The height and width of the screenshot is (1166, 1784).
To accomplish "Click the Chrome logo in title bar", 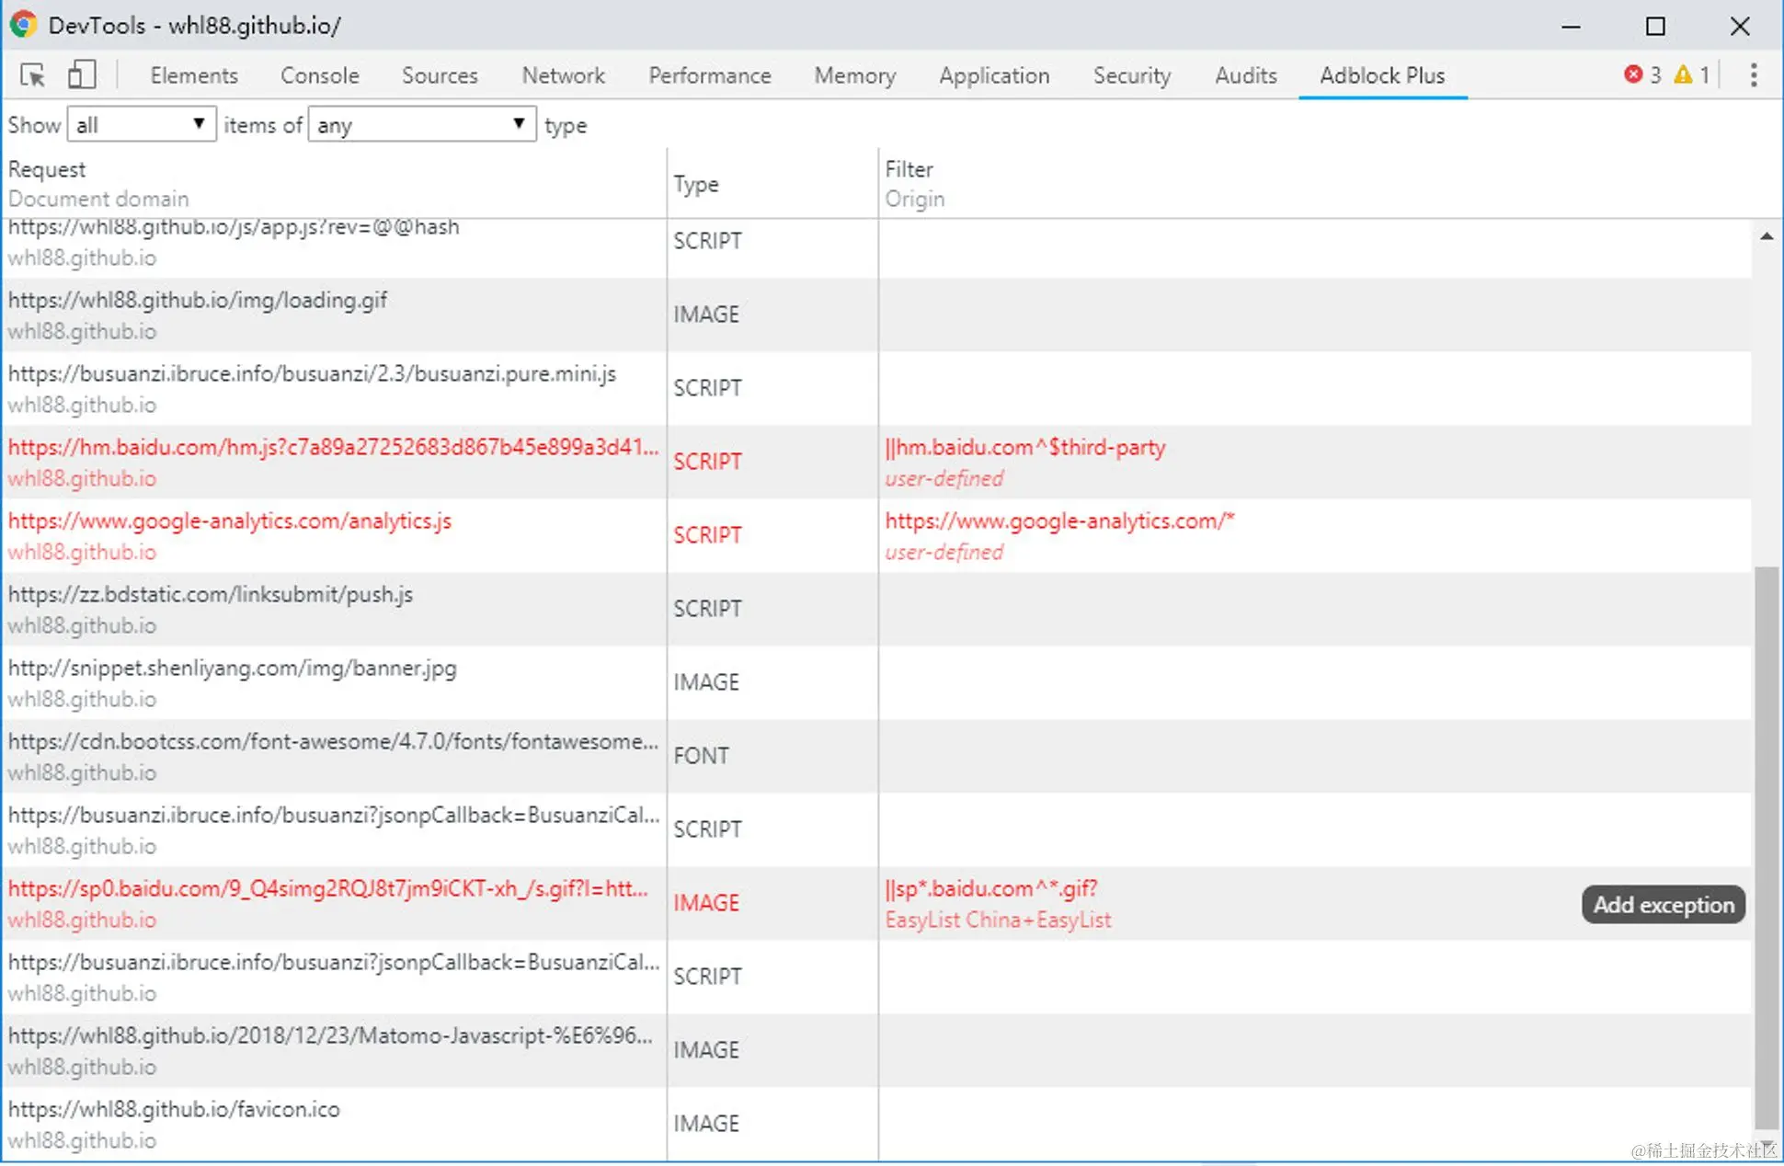I will click(x=23, y=25).
